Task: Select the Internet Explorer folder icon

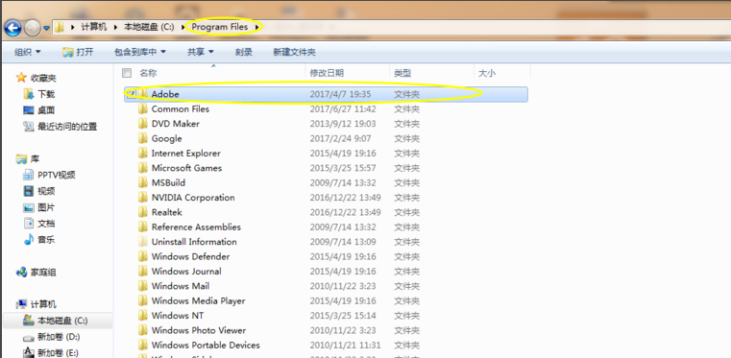Action: pyautogui.click(x=143, y=154)
